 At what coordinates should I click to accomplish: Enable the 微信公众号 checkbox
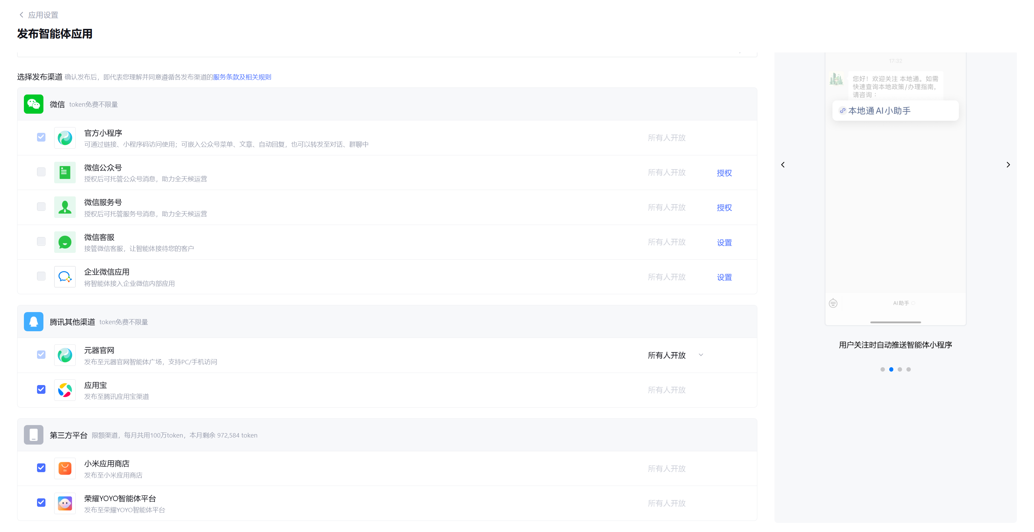pos(41,172)
